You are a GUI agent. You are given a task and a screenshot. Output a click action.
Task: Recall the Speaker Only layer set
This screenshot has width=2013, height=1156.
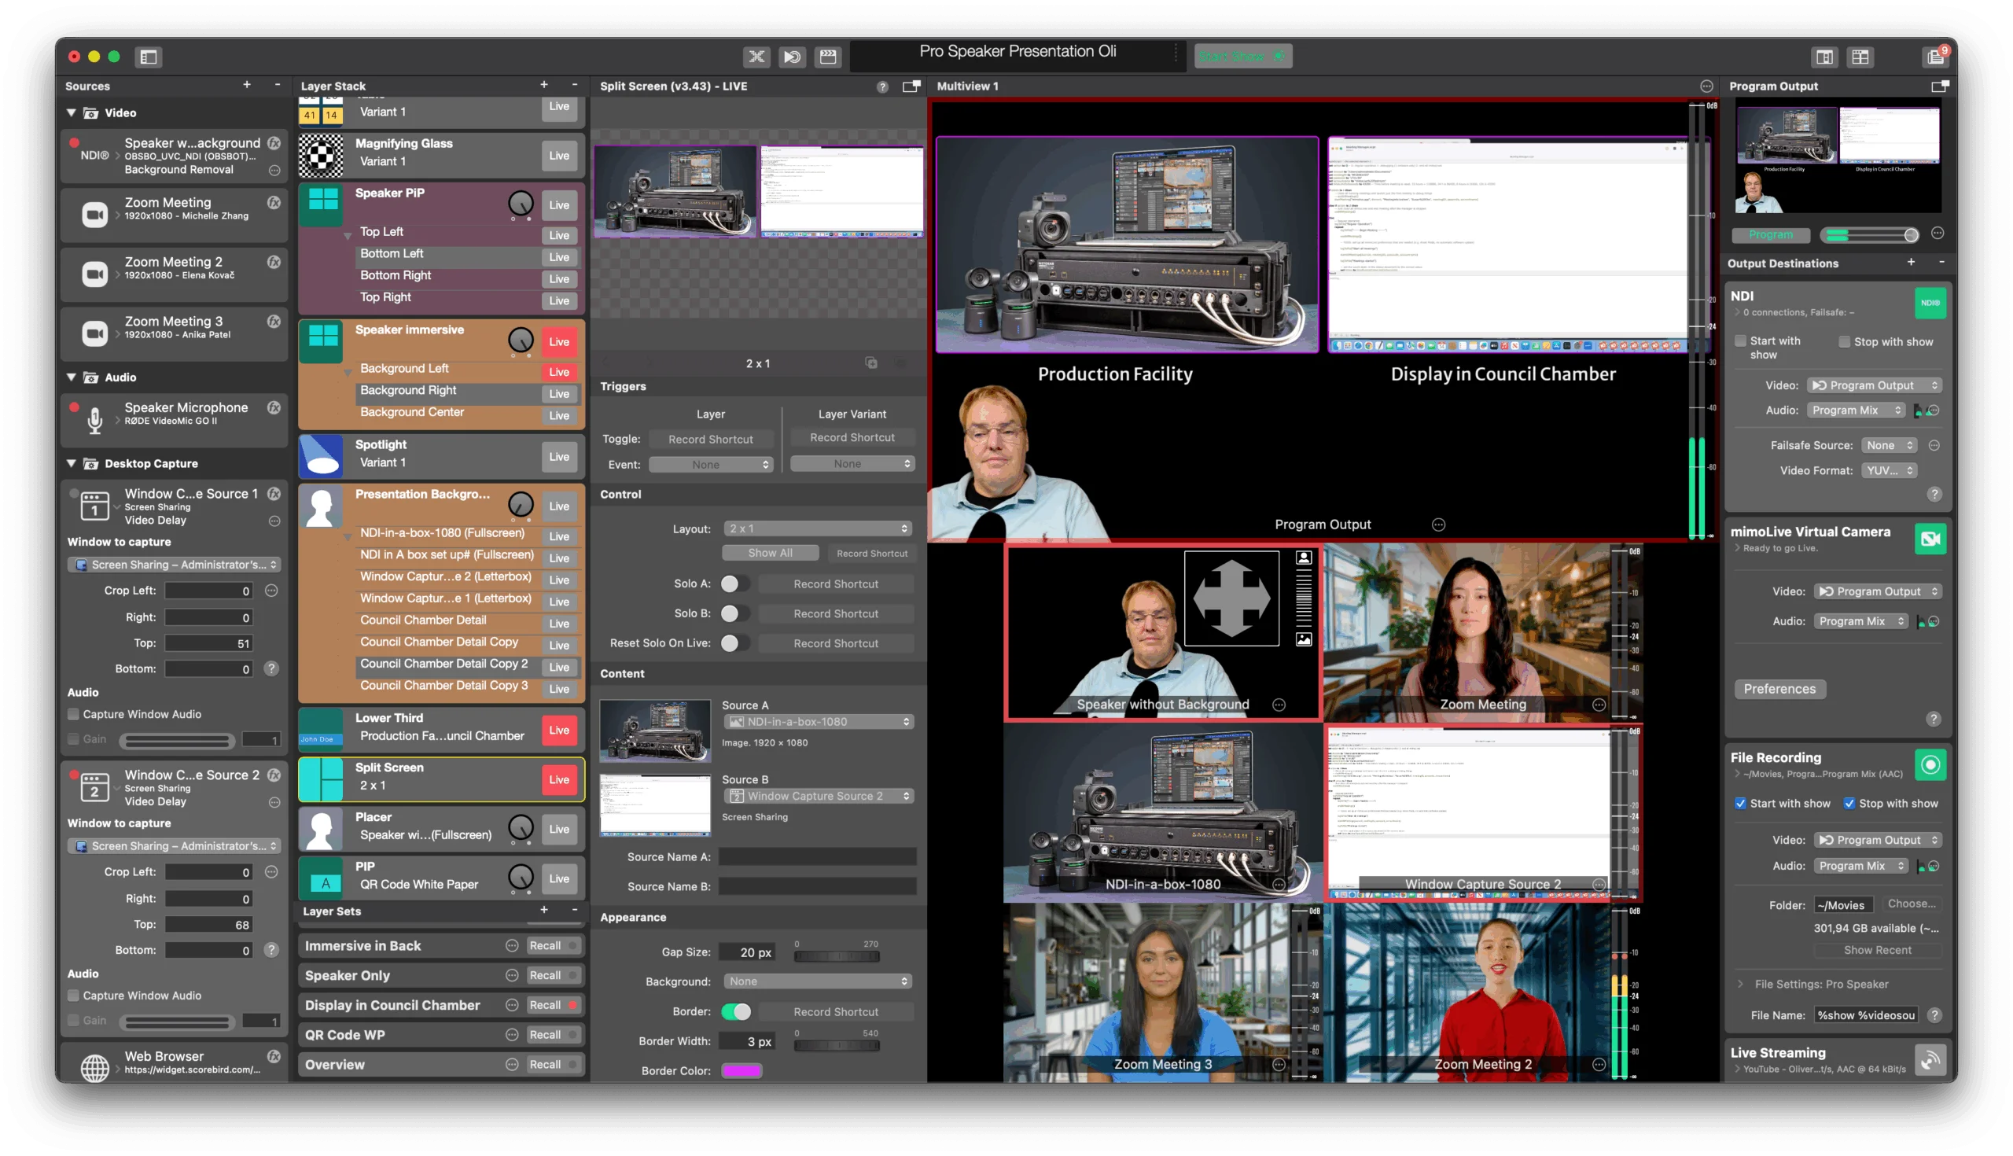[x=544, y=976]
